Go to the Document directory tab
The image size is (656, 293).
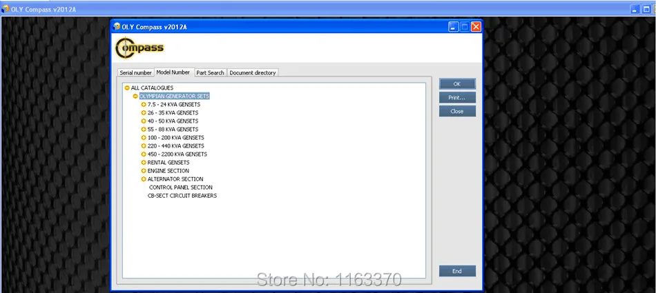(252, 72)
